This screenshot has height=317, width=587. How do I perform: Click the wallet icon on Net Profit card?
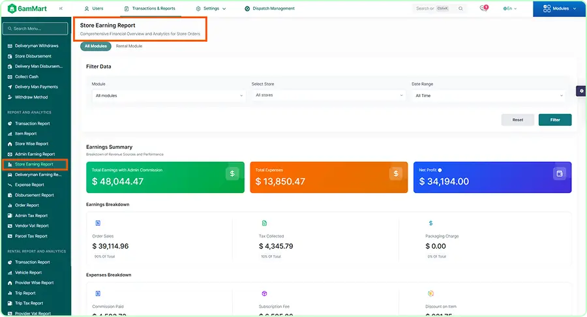[x=560, y=174]
